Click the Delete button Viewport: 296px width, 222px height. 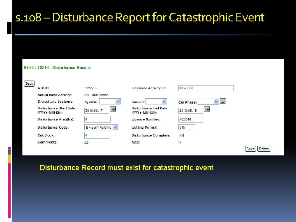(x=264, y=149)
